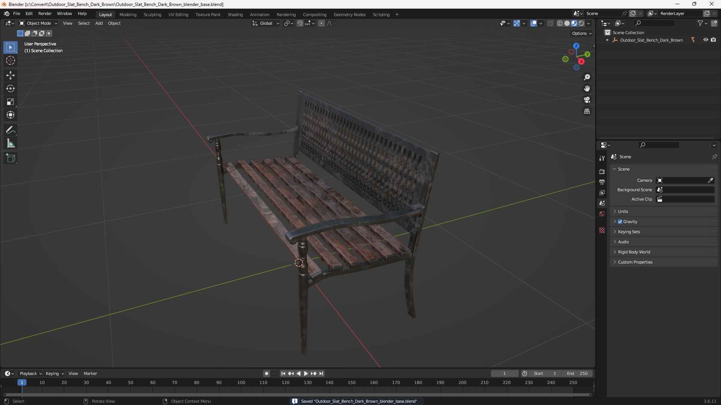Select the Move tool

(x=11, y=75)
